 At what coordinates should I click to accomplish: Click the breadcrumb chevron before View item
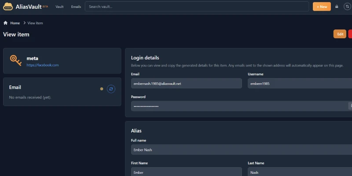click(x=25, y=23)
